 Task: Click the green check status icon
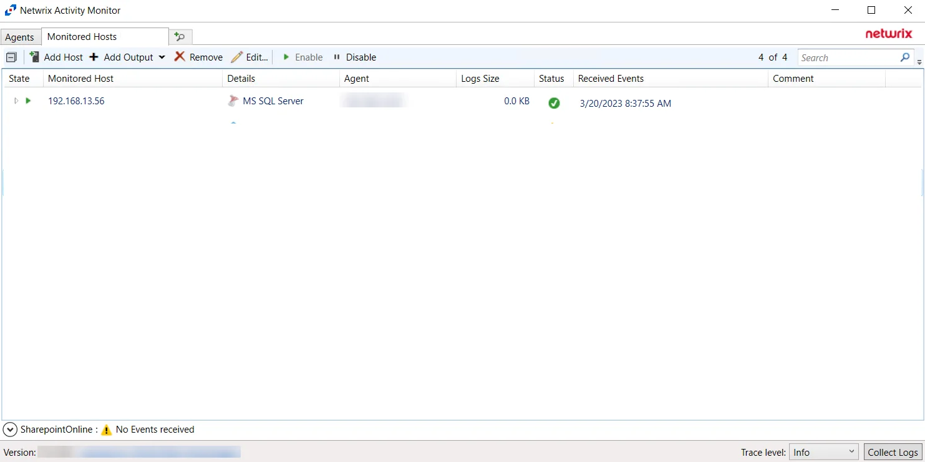coord(554,103)
